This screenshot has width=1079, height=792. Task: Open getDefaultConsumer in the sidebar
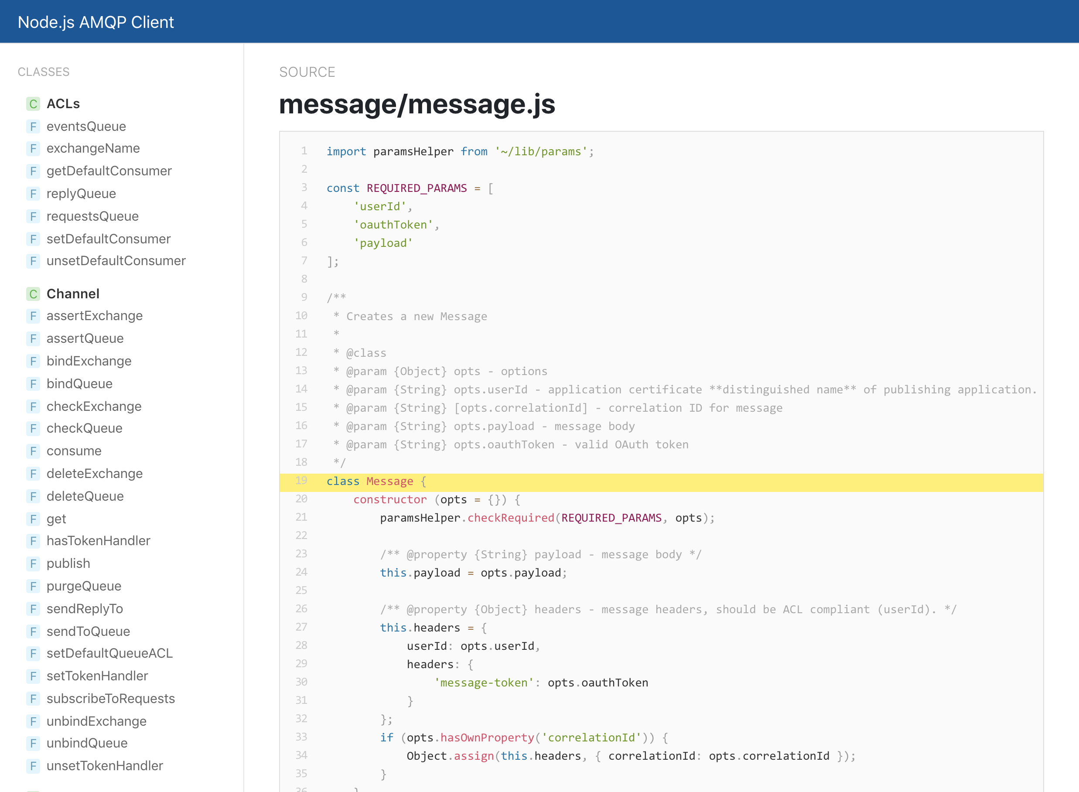109,171
